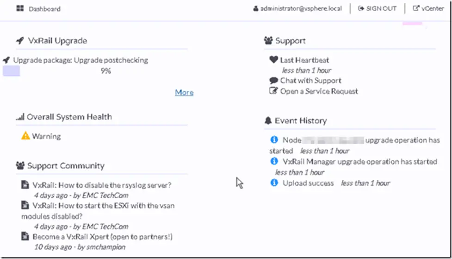Image resolution: width=452 pixels, height=259 pixels.
Task: Select the 9% progress value
Action: 106,71
